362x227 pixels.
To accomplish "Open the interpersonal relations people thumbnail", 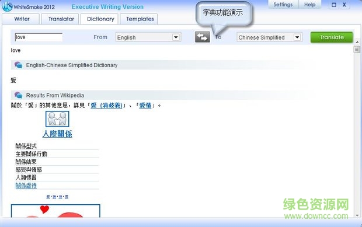I will point(57,119).
